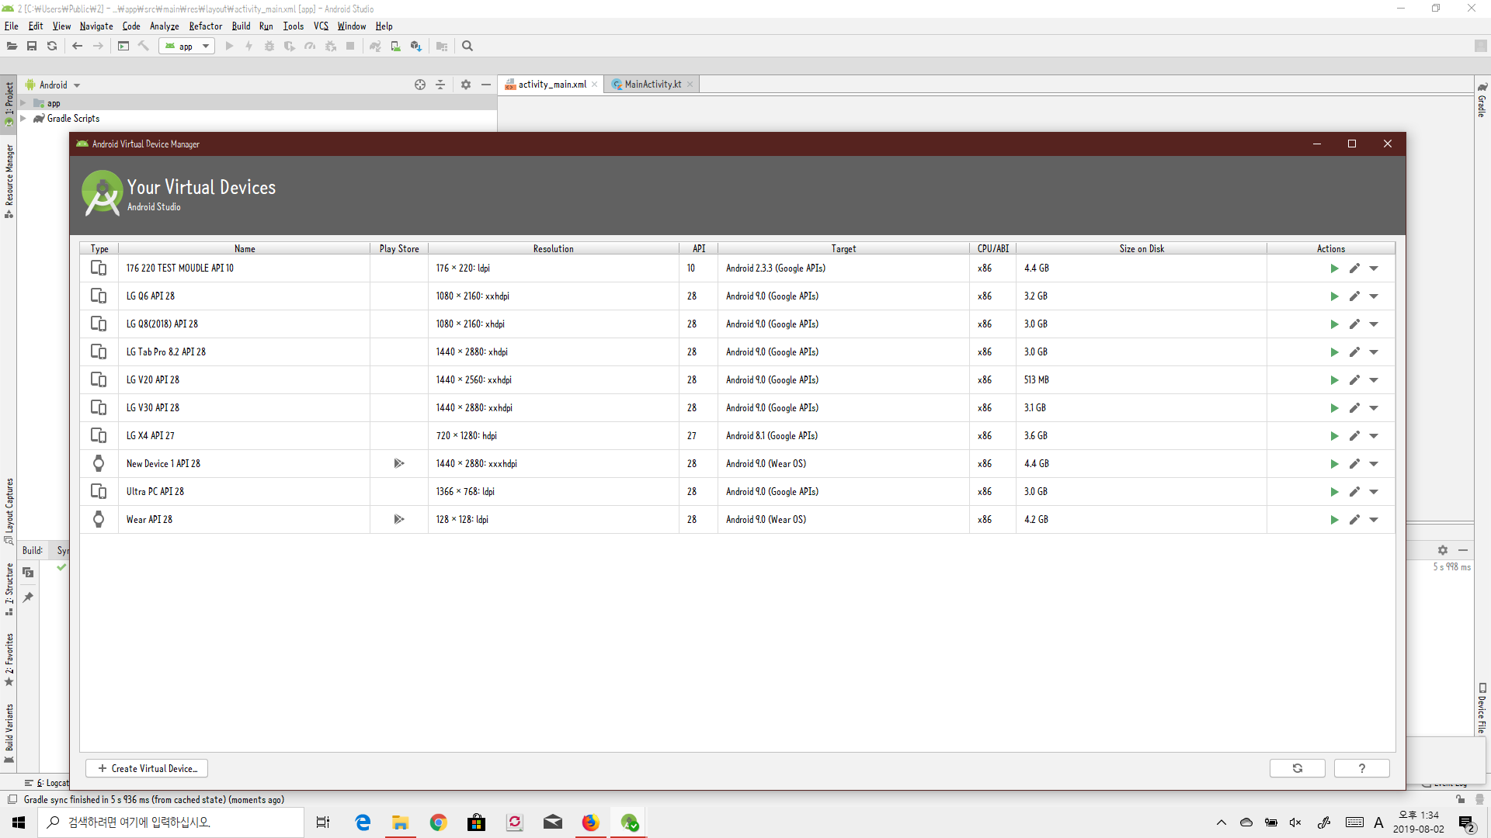This screenshot has width=1491, height=838.
Task: Toggle the Structure tool window
Action: 9,589
